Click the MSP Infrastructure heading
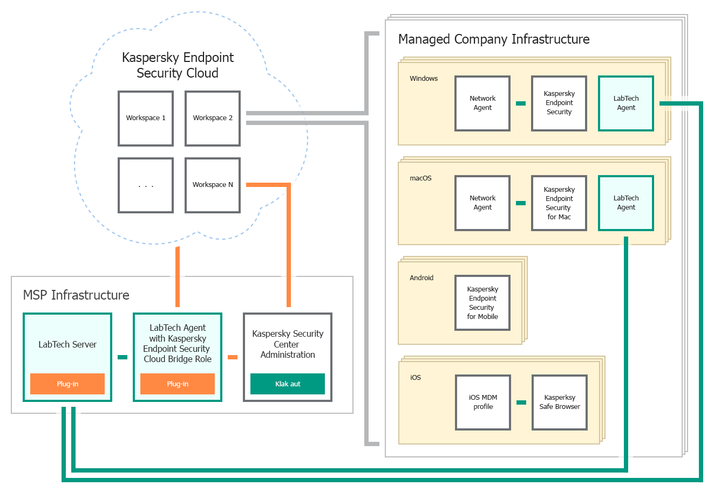The width and height of the screenshot is (714, 493). [x=76, y=295]
